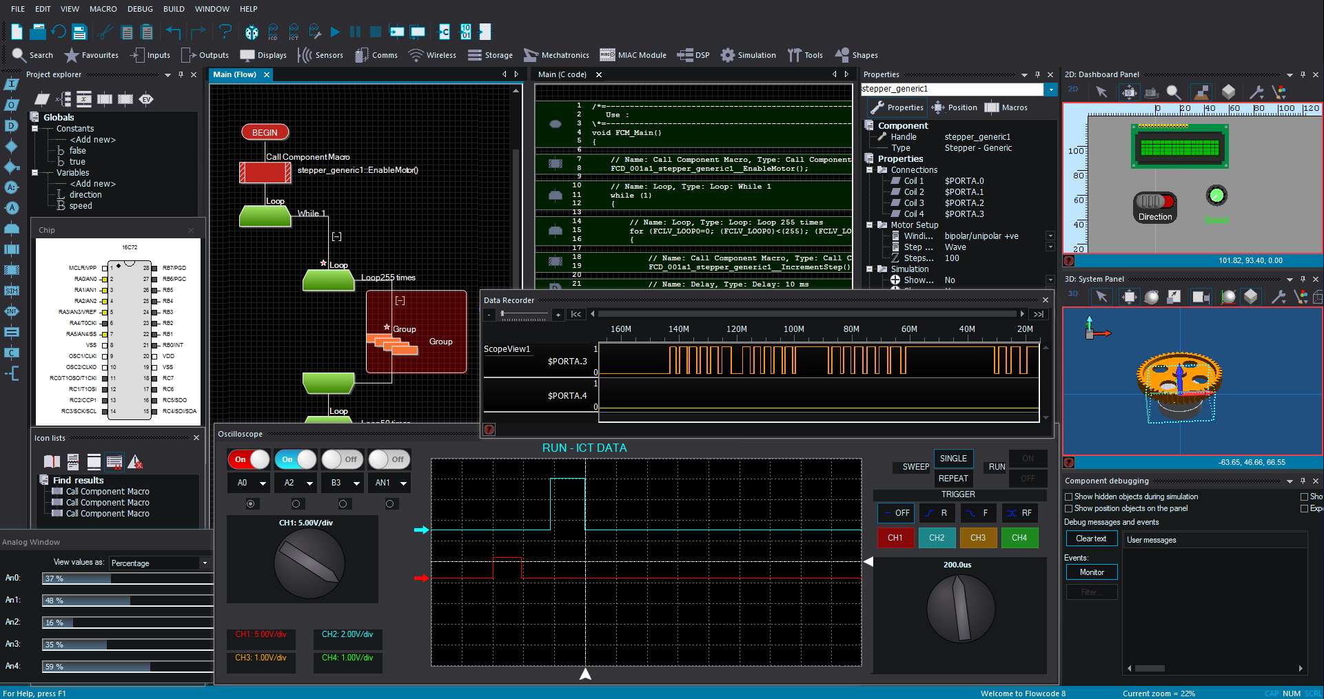Open the DSP toolbar category
Viewport: 1324px width, 699px height.
(693, 55)
